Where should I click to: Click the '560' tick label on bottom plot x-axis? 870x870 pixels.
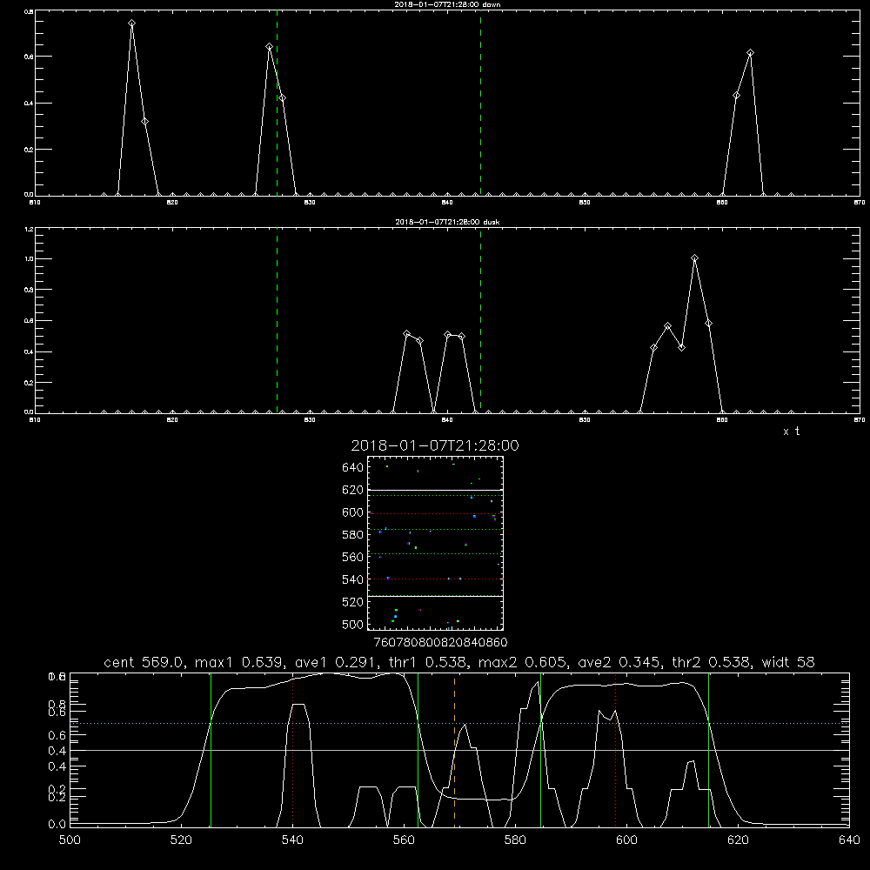pyautogui.click(x=404, y=840)
